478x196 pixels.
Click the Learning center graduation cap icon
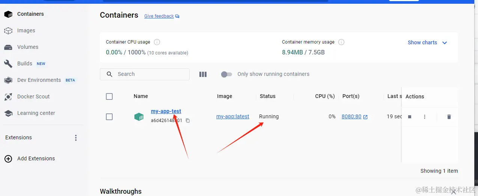[x=8, y=113]
